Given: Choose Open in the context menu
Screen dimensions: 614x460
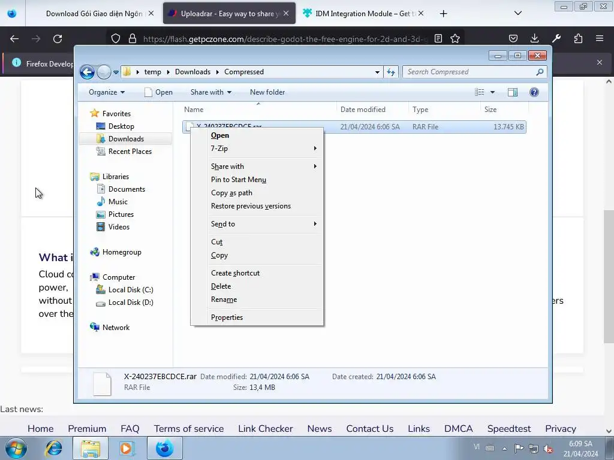Looking at the screenshot, I should click(x=257, y=135).
